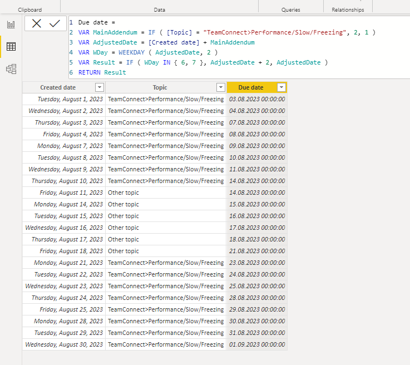Select cell 'Tuesday, August 15, 2023'
The width and height of the screenshot is (410, 365).
64,216
